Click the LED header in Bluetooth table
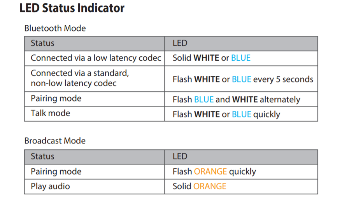The height and width of the screenshot is (201, 349). coord(180,43)
